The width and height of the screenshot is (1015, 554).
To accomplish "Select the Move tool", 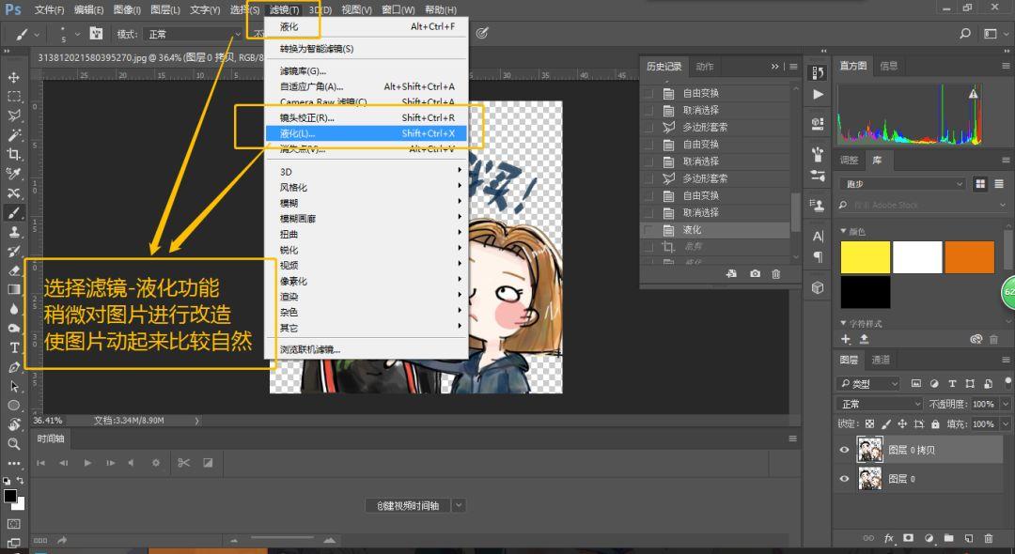I will [x=13, y=78].
